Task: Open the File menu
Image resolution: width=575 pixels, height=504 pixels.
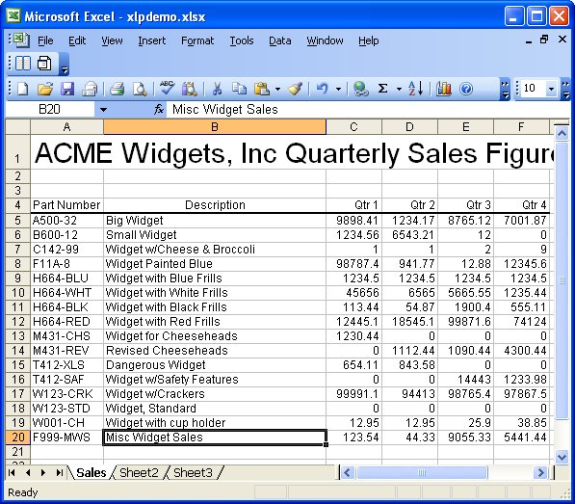Action: point(45,40)
